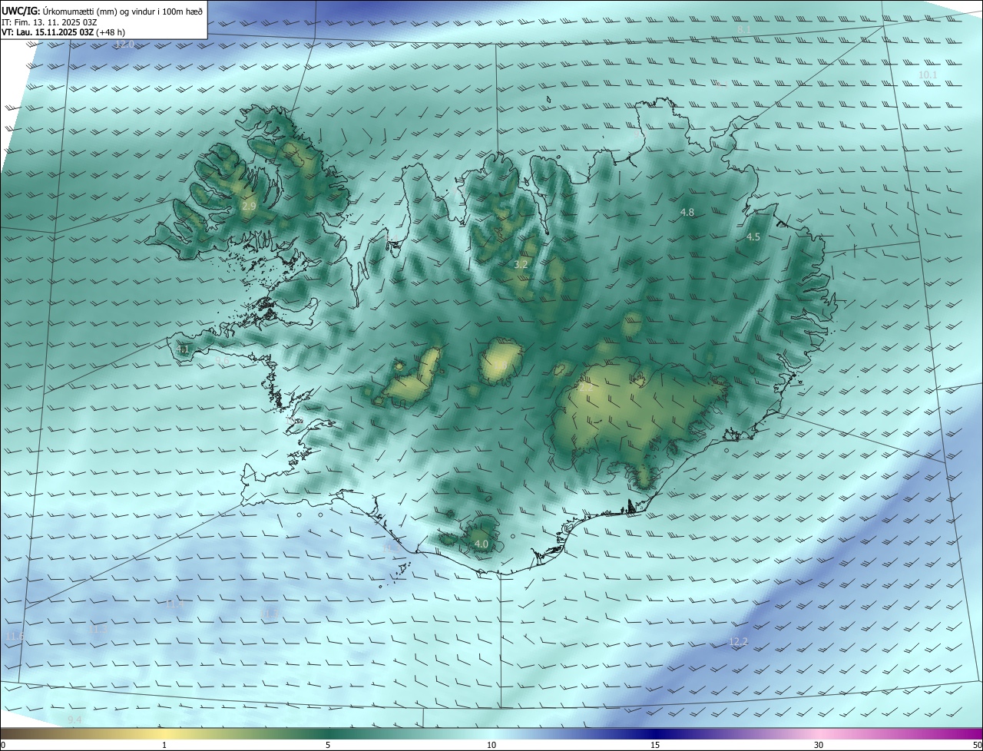Click the colour scale tick label 0

pyautogui.click(x=3, y=745)
